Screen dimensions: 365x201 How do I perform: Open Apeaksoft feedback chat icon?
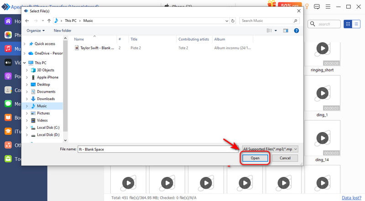[317, 6]
